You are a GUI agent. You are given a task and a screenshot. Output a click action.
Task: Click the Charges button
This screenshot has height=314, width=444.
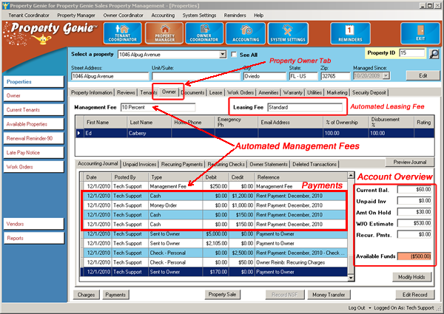coord(86,295)
